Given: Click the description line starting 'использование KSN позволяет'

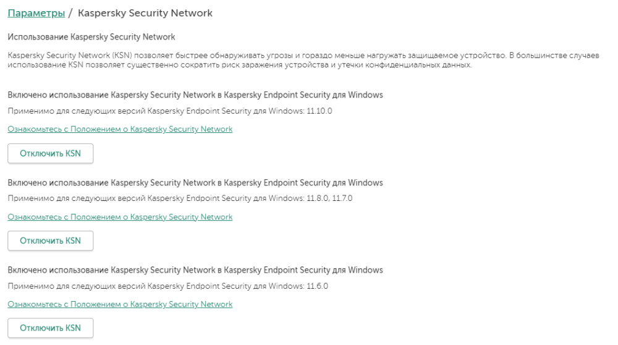Looking at the screenshot, I should click(240, 66).
